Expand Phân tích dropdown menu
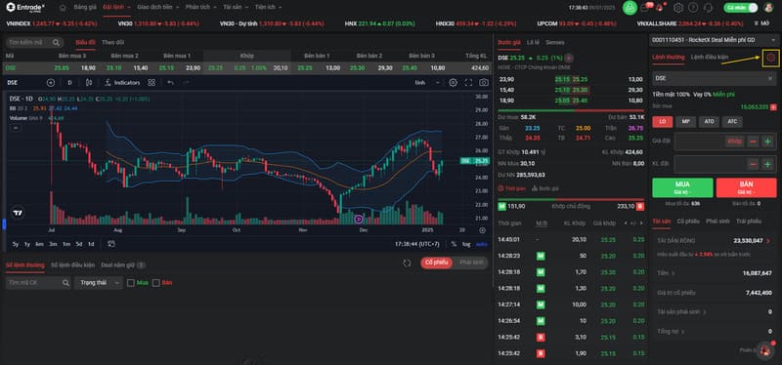 click(x=201, y=8)
